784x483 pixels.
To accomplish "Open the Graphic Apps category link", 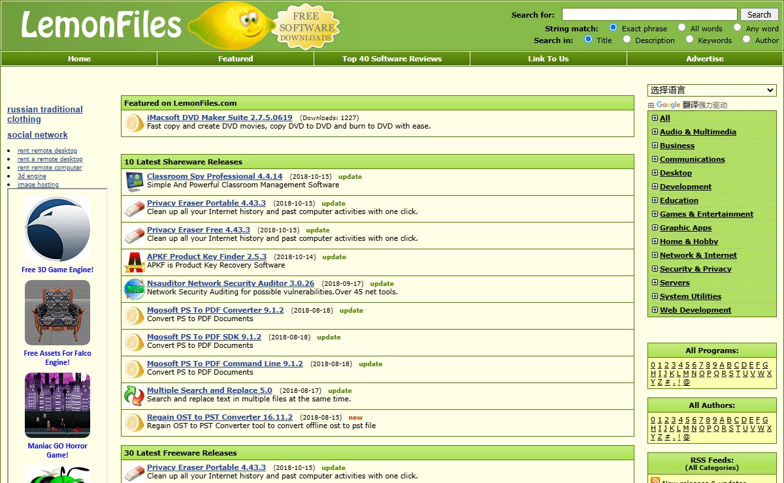I will coord(685,228).
